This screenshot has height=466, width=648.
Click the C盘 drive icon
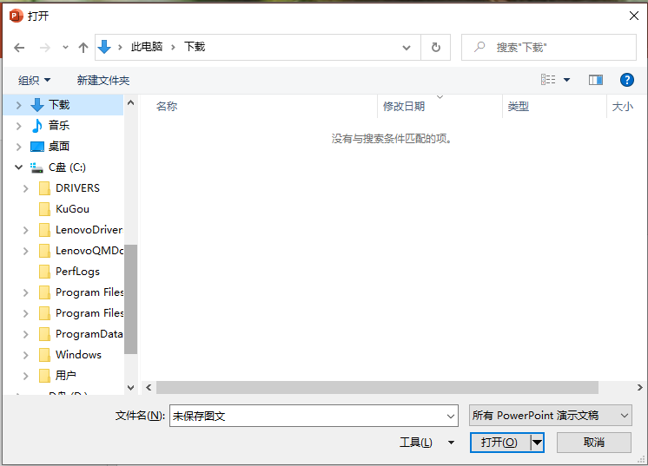pyautogui.click(x=36, y=167)
